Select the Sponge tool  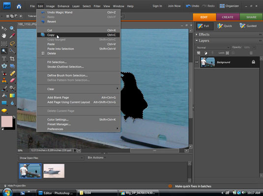click(x=4, y=111)
